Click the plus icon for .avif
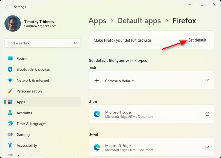 97,81
